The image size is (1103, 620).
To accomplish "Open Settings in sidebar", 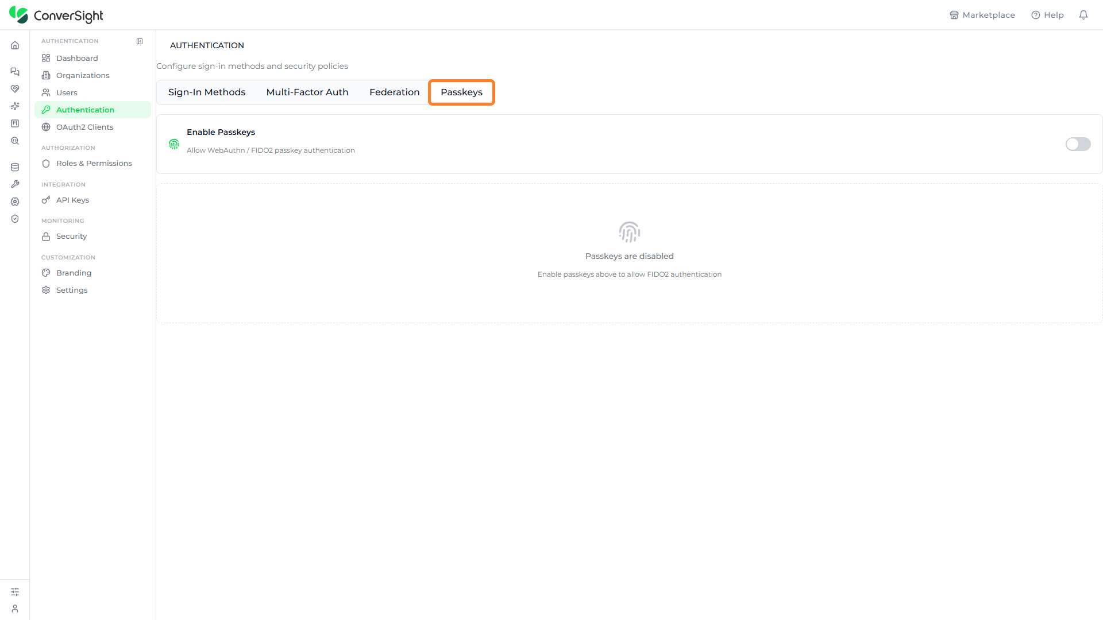I will [x=92, y=290].
